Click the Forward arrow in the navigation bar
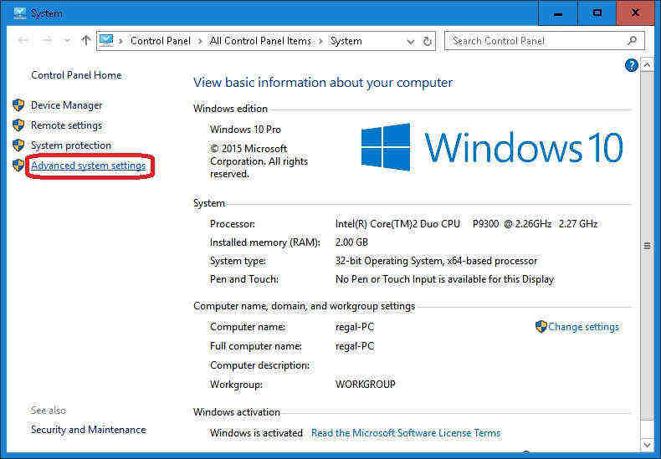 [x=47, y=41]
